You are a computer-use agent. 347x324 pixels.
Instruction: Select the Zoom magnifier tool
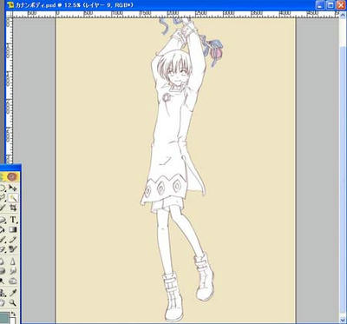coord(13,303)
